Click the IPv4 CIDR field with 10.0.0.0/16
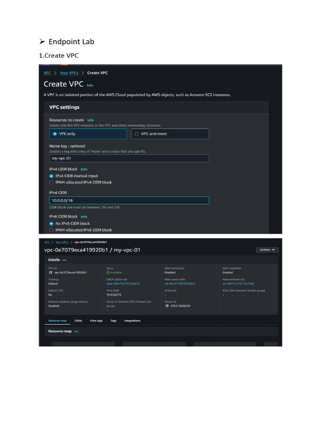Image resolution: width=321 pixels, height=428 pixels. [129, 200]
